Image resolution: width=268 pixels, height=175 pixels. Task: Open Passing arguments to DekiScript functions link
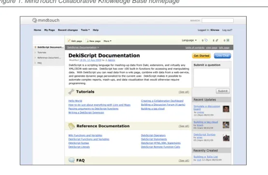[x=93, y=108]
